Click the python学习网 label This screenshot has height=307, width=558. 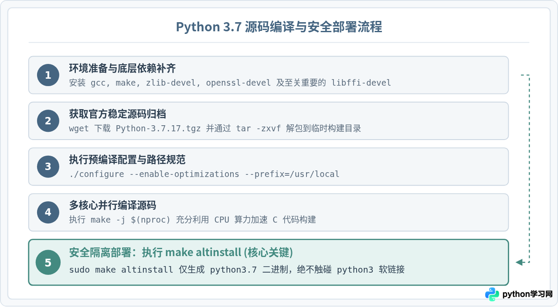point(527,294)
